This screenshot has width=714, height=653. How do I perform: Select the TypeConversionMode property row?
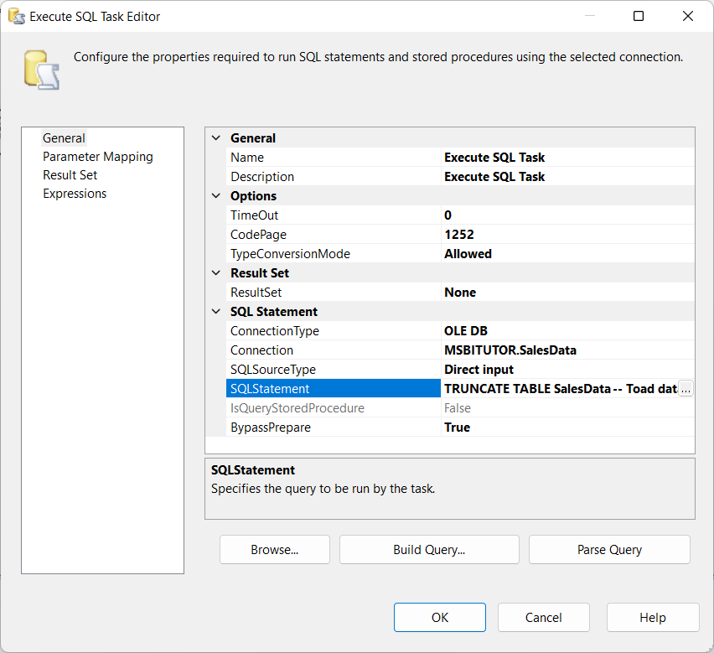(x=460, y=254)
